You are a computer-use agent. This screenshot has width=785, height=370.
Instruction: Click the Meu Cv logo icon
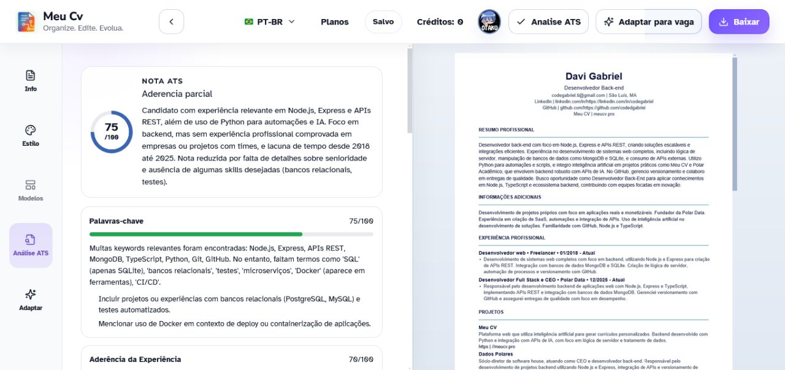pyautogui.click(x=26, y=22)
